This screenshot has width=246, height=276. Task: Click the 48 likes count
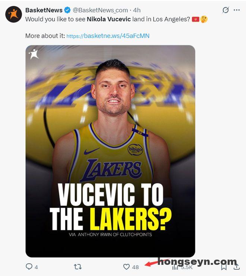tap(135, 267)
